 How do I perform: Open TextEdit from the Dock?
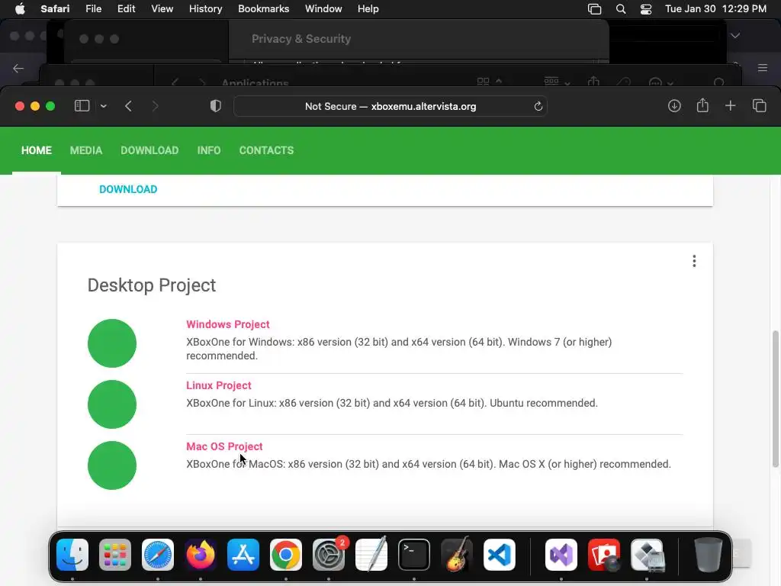371,554
